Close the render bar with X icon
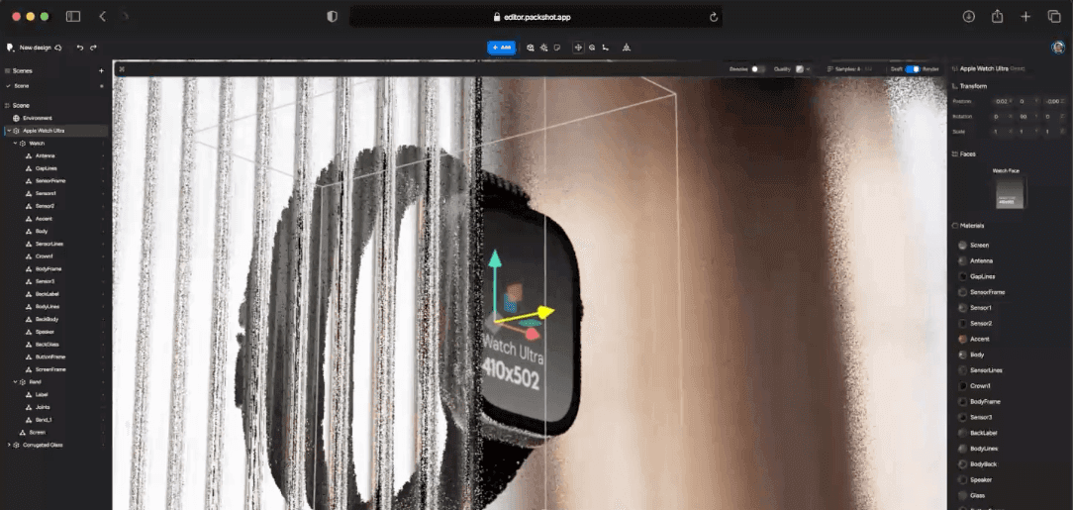The image size is (1073, 510). (x=122, y=69)
